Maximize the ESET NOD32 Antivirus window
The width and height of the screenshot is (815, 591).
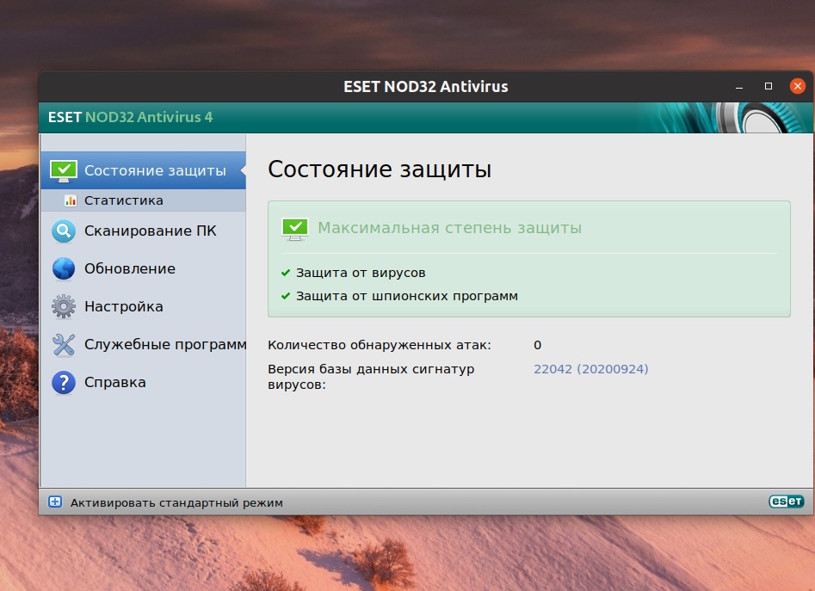(x=769, y=86)
